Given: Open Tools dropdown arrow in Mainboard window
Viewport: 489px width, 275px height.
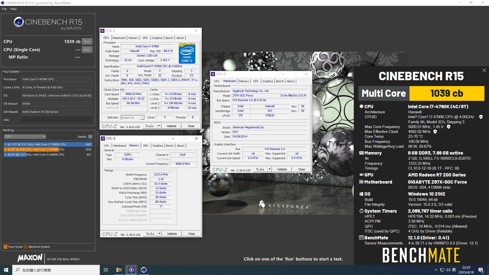Looking at the screenshot, I should click(269, 169).
